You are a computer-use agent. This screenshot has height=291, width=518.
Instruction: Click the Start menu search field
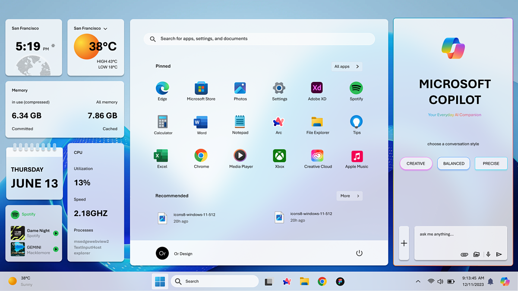[259, 39]
